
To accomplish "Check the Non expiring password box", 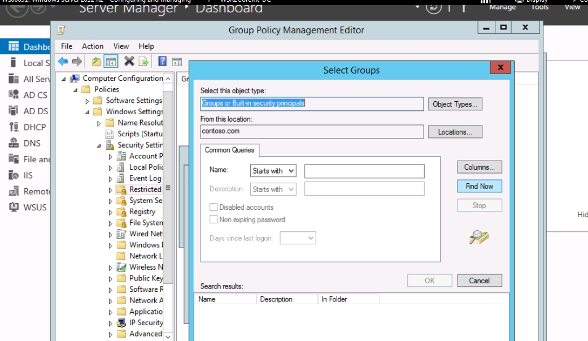I will coord(214,219).
